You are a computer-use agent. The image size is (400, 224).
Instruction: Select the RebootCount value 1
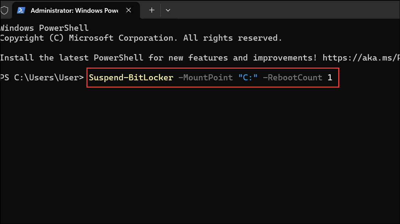pos(330,77)
